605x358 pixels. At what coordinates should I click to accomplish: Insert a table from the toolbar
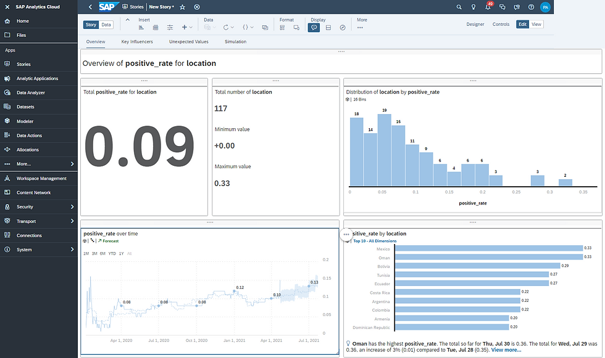click(x=156, y=27)
